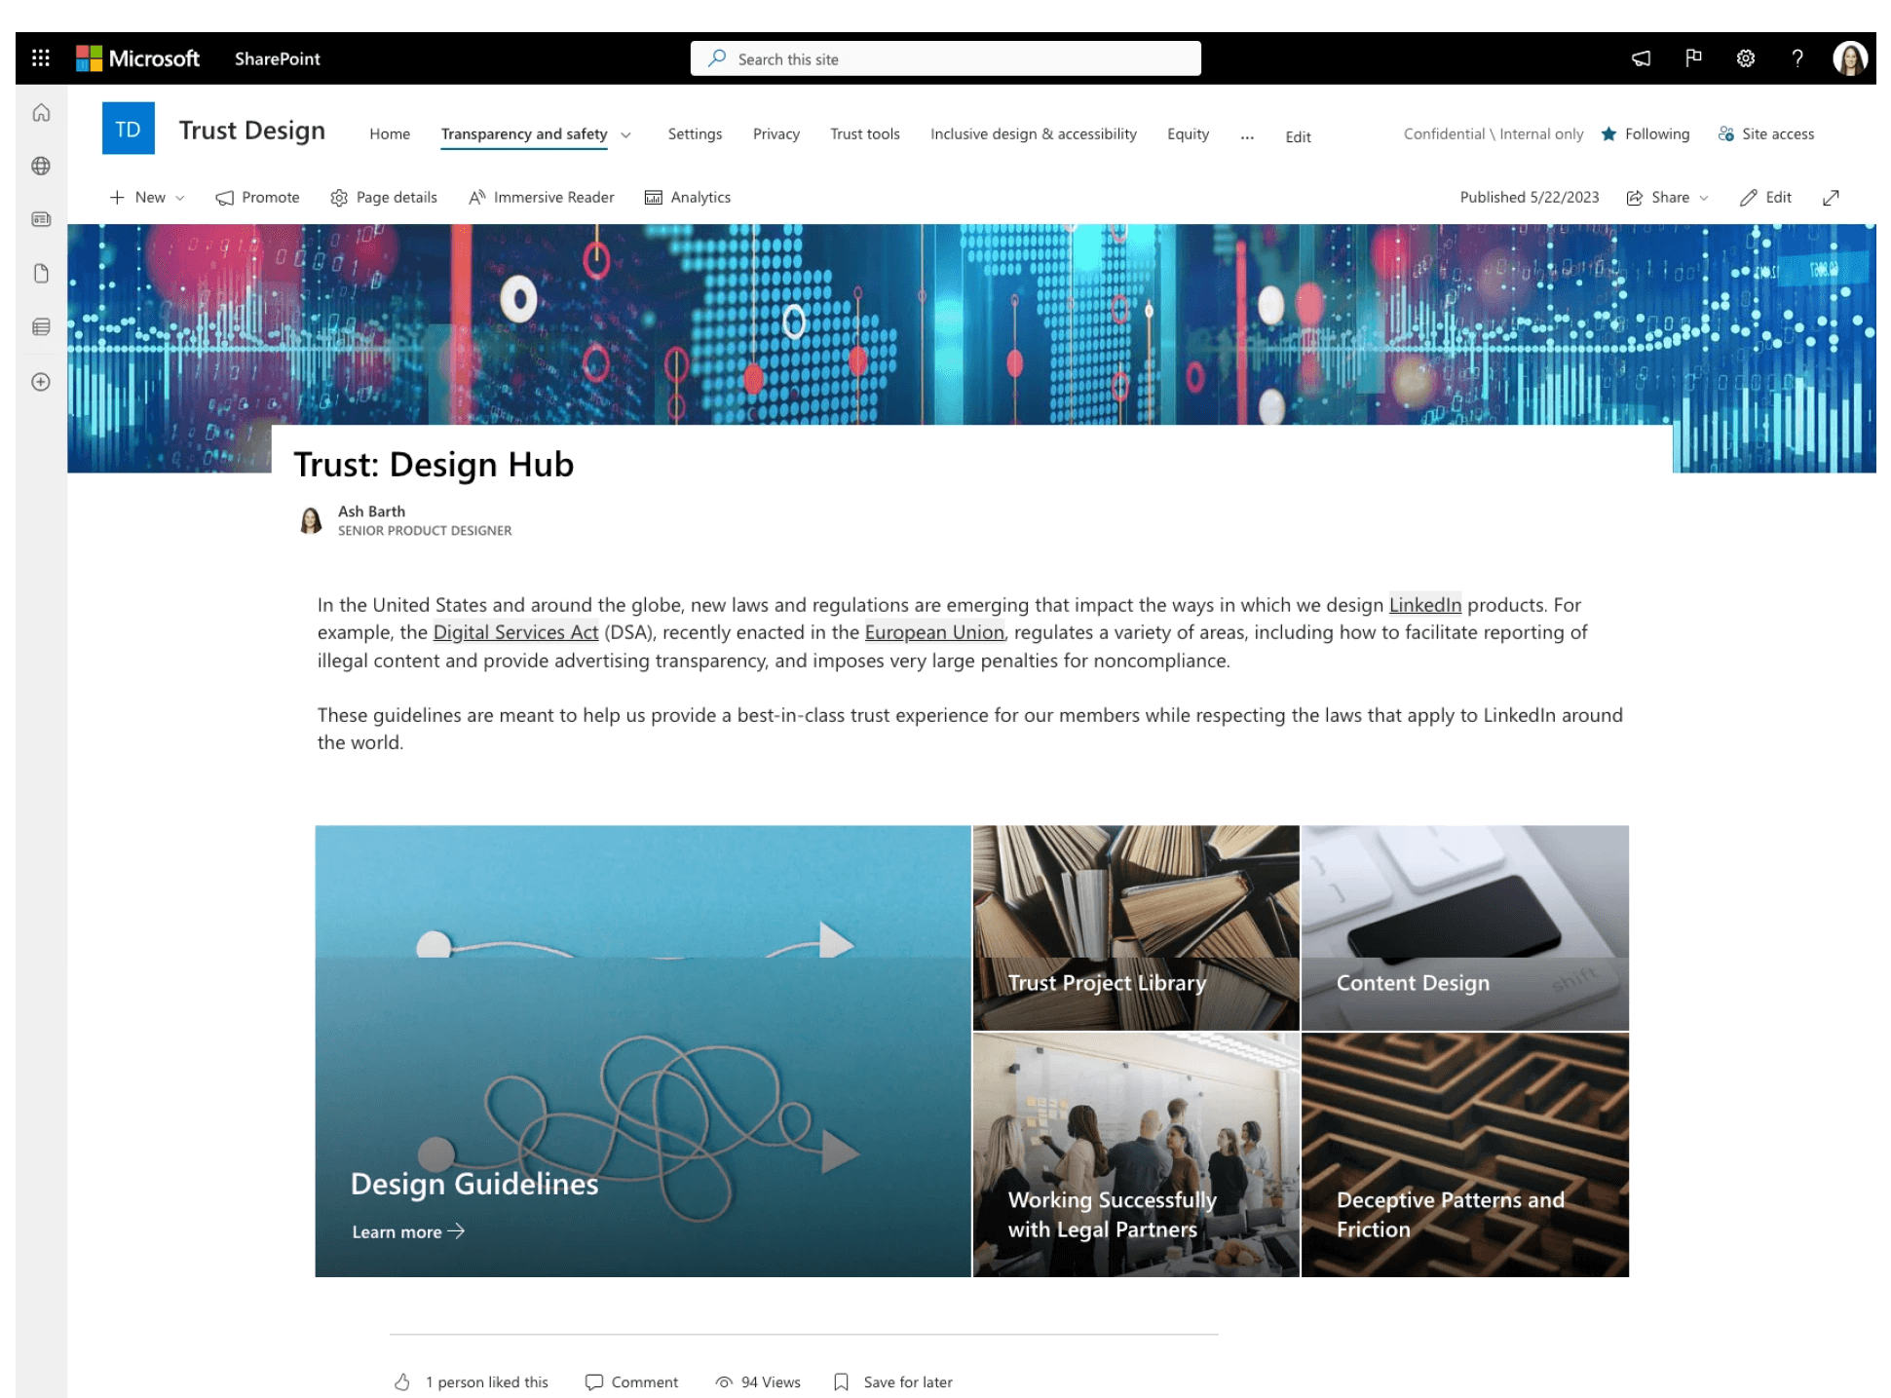This screenshot has height=1398, width=1891.
Task: Open the Trust tools navigation item
Action: click(x=864, y=133)
